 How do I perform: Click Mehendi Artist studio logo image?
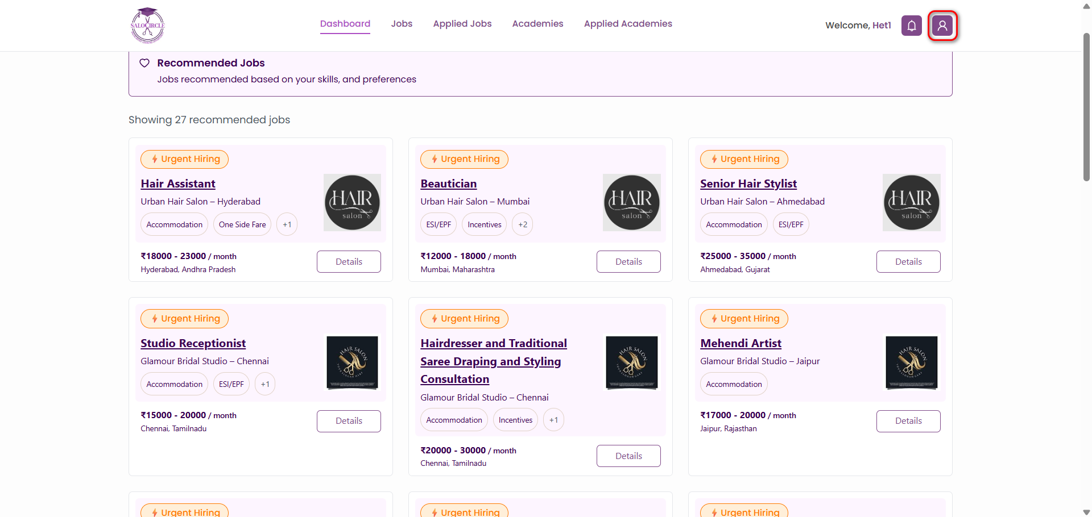tap(912, 362)
